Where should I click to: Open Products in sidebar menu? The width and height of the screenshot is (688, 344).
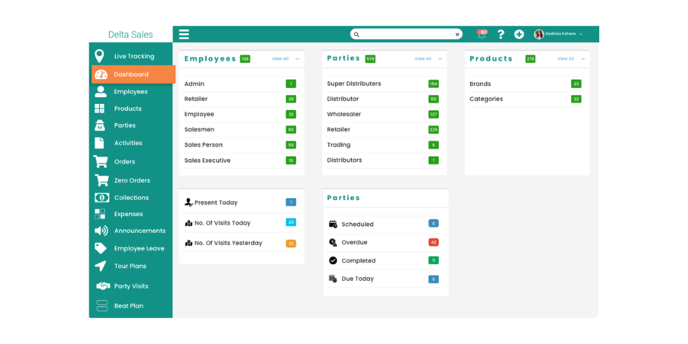[x=128, y=109]
